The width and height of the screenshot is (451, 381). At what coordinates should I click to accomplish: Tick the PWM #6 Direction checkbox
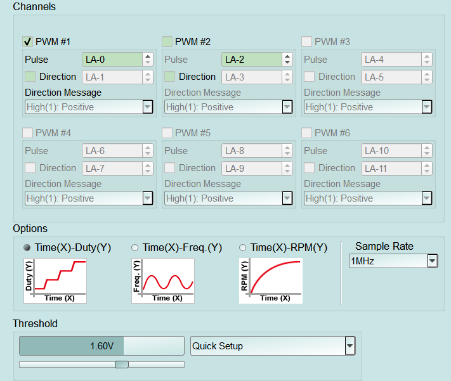click(309, 167)
